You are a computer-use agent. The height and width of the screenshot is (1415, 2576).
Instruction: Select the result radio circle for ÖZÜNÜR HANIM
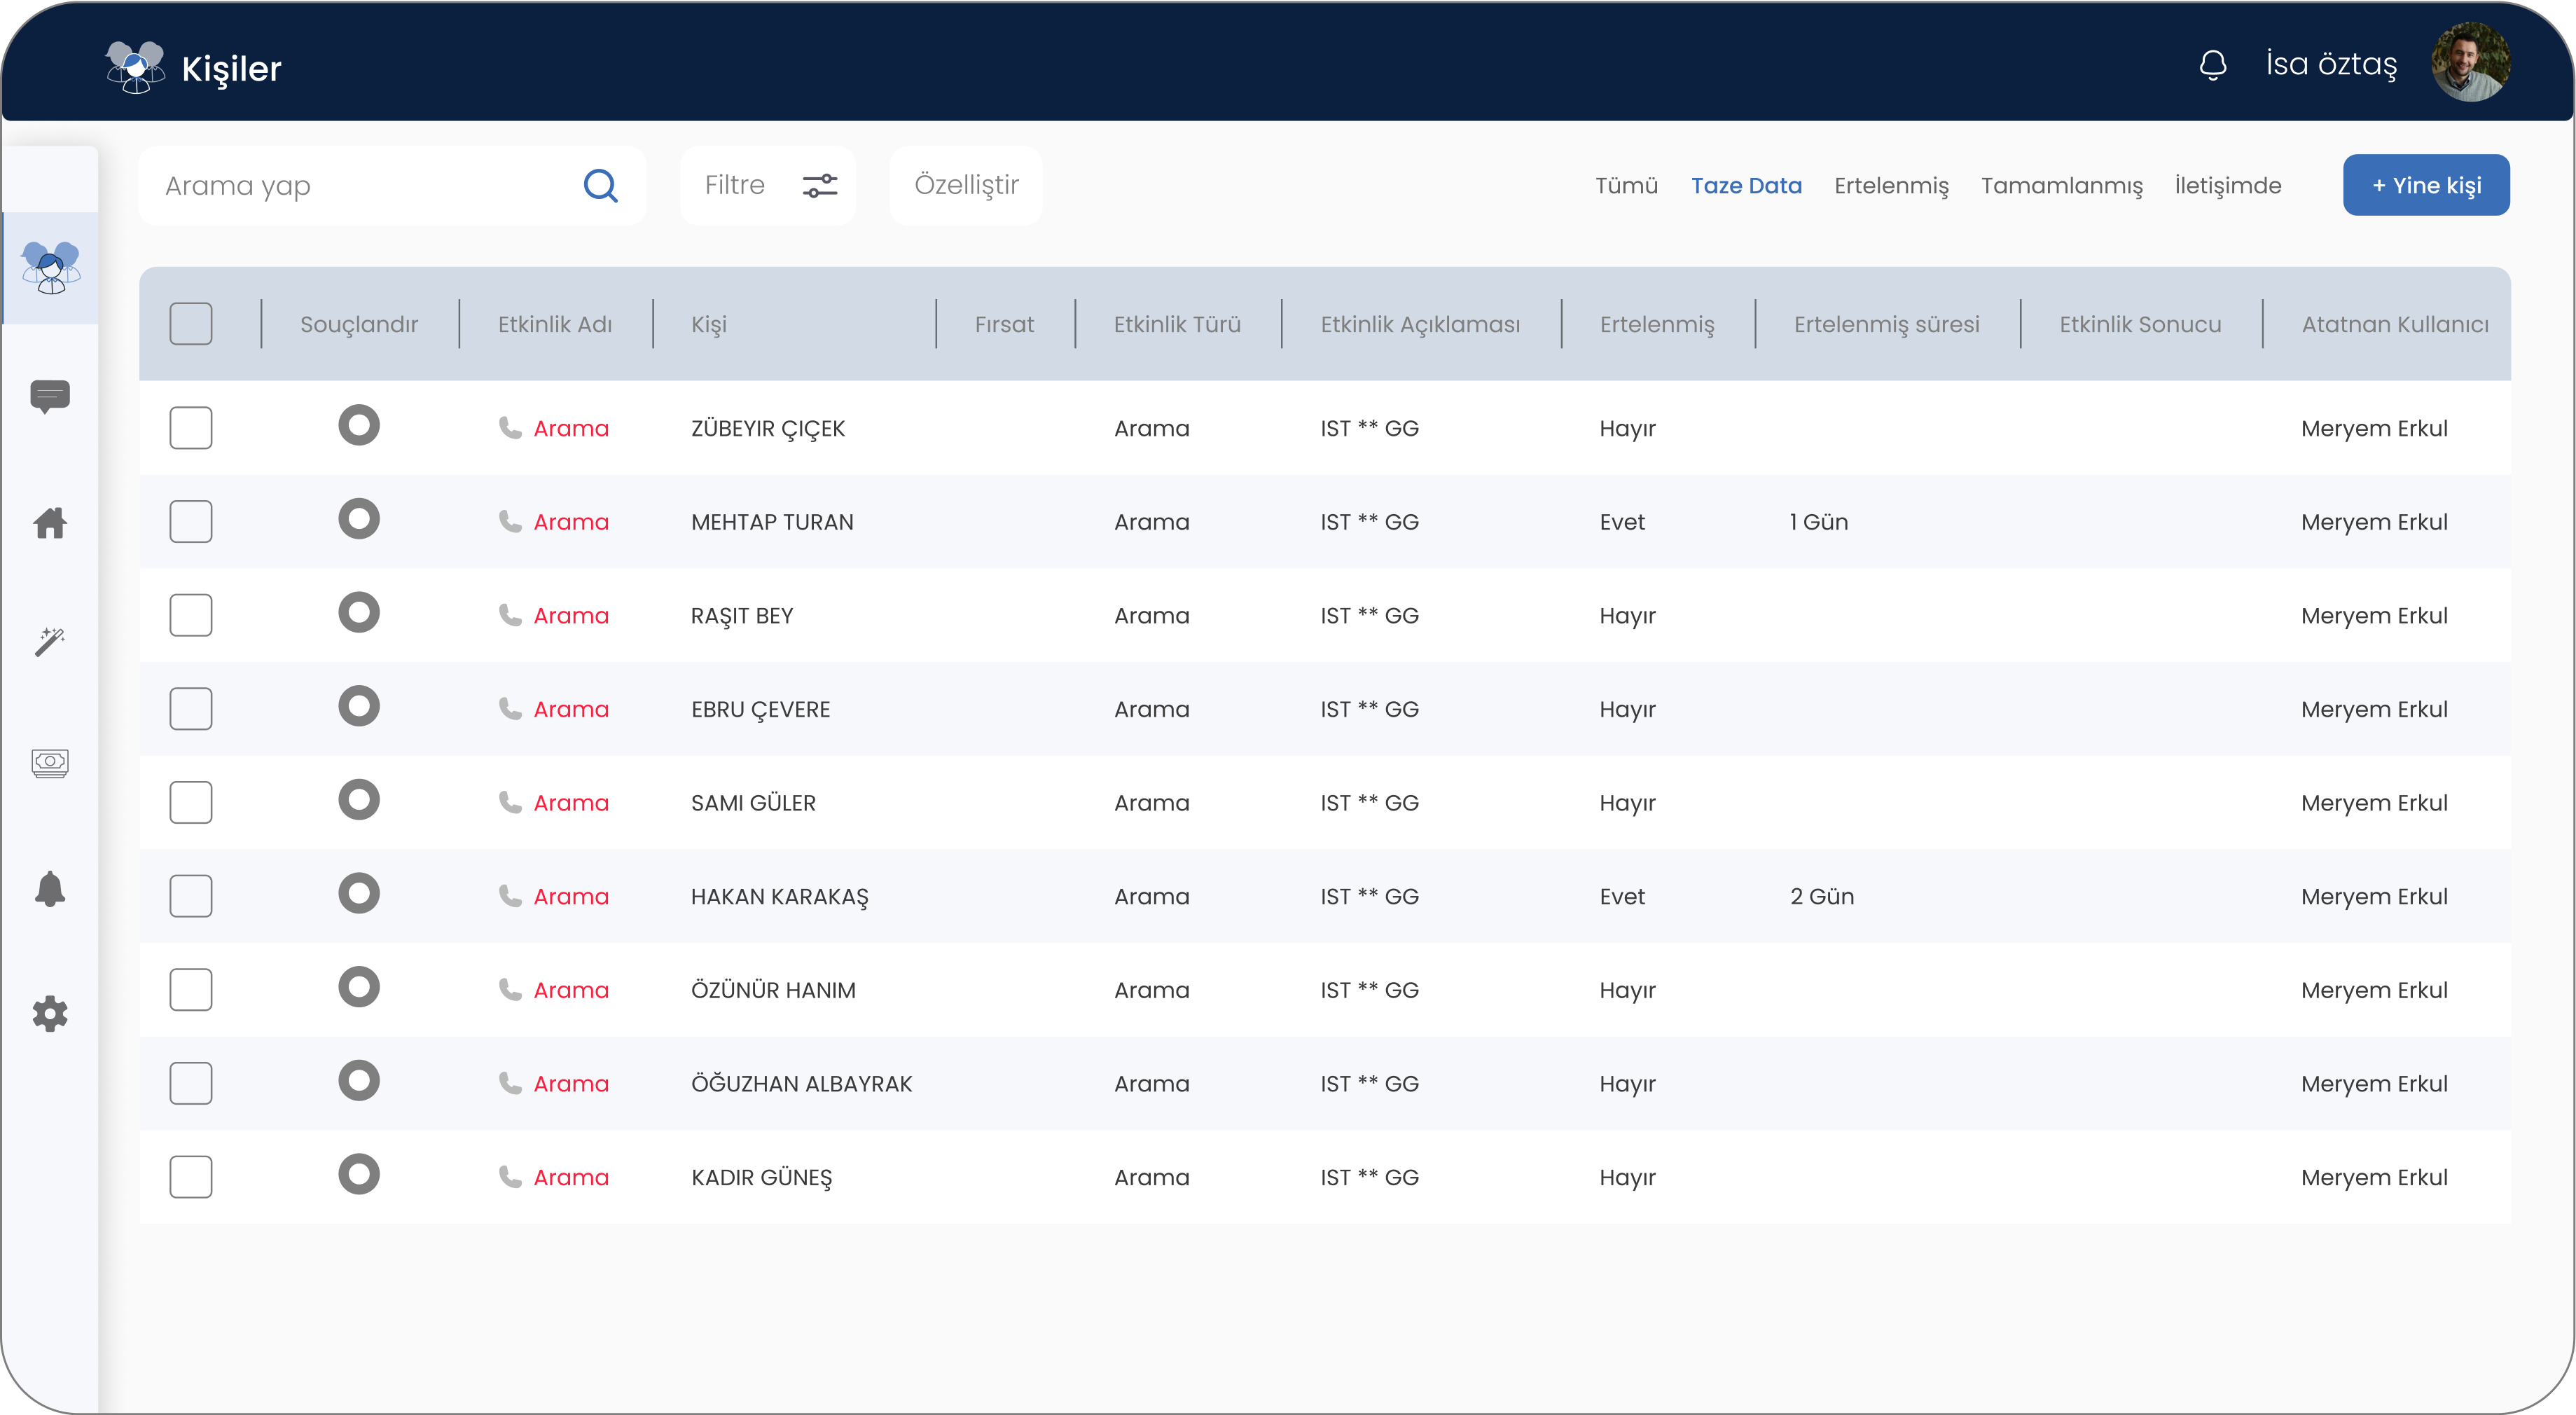pyautogui.click(x=359, y=987)
